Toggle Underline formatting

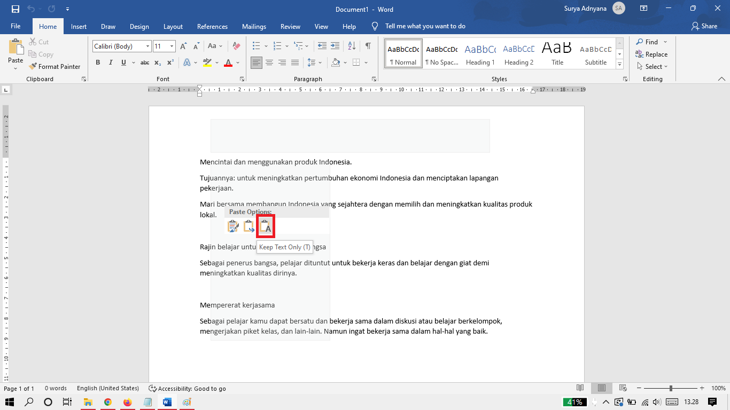(123, 62)
